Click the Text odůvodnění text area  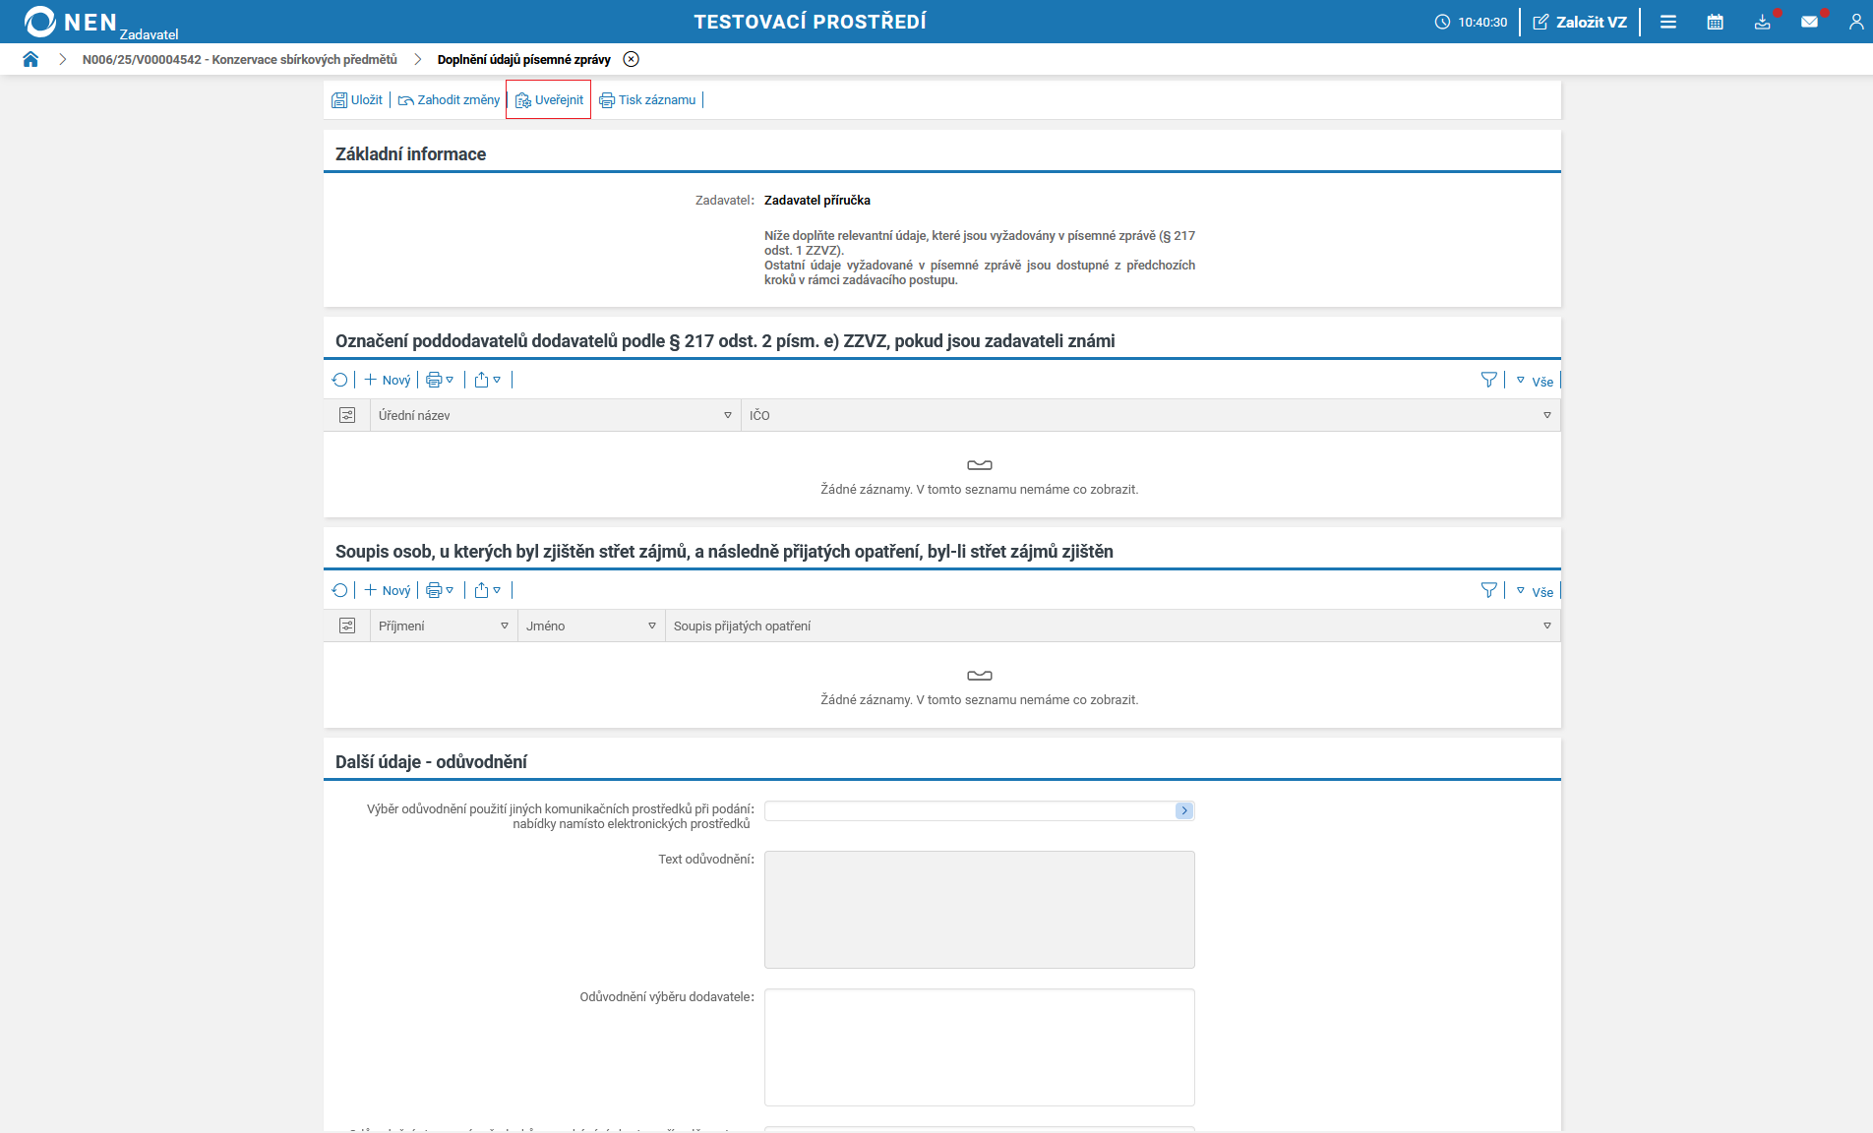tap(980, 910)
